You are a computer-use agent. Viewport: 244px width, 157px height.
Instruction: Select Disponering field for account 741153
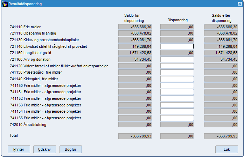tap(177, 105)
